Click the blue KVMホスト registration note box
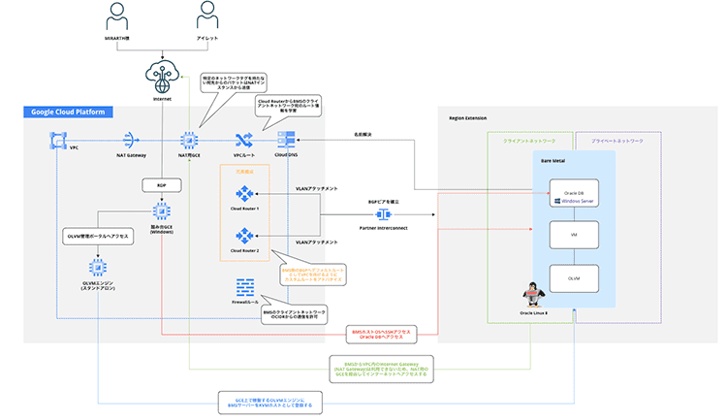727x420 pixels. coord(269,403)
